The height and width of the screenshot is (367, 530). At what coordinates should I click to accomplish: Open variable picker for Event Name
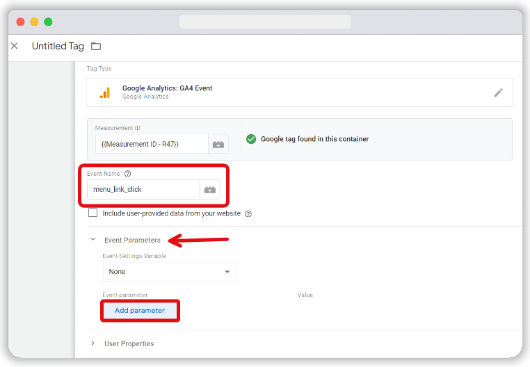(210, 190)
